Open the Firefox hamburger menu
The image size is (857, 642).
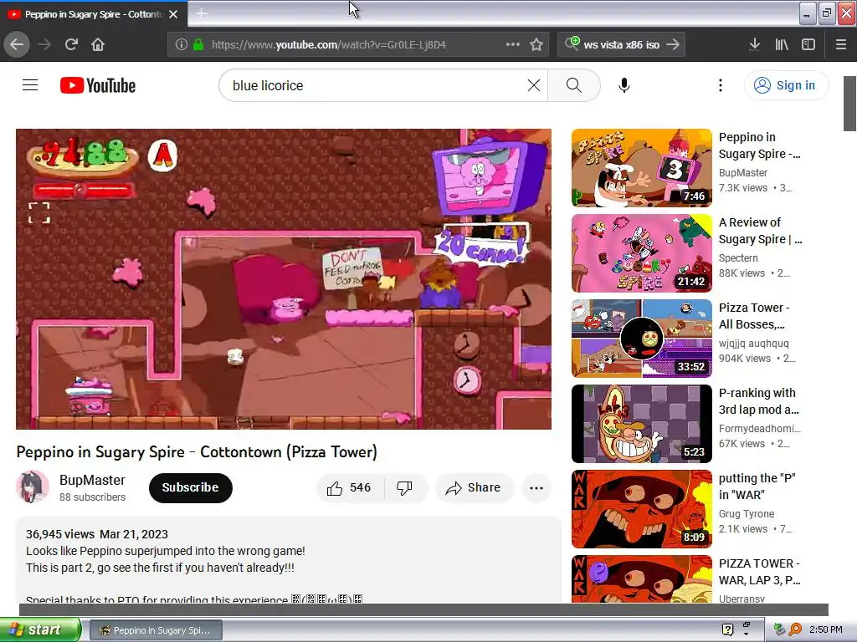click(841, 44)
